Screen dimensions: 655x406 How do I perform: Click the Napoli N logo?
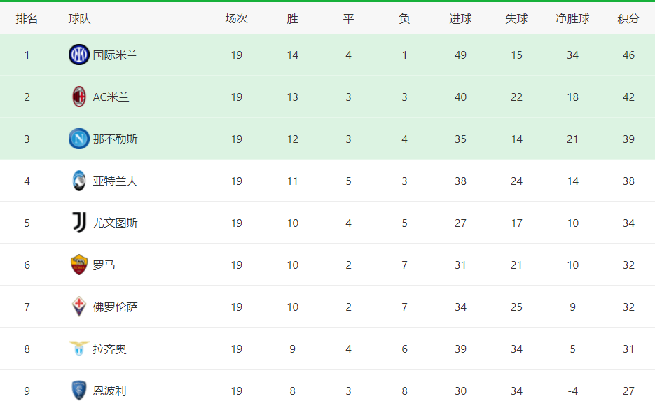coord(79,139)
